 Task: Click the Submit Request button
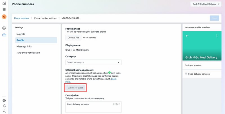point(75,88)
